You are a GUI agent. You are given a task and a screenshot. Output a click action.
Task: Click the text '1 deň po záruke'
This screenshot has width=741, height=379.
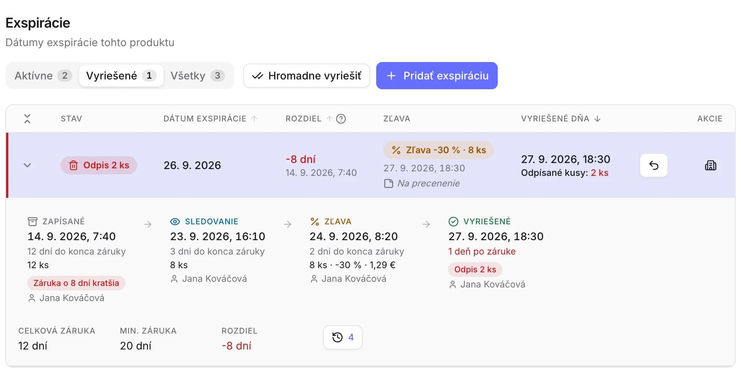tap(482, 252)
